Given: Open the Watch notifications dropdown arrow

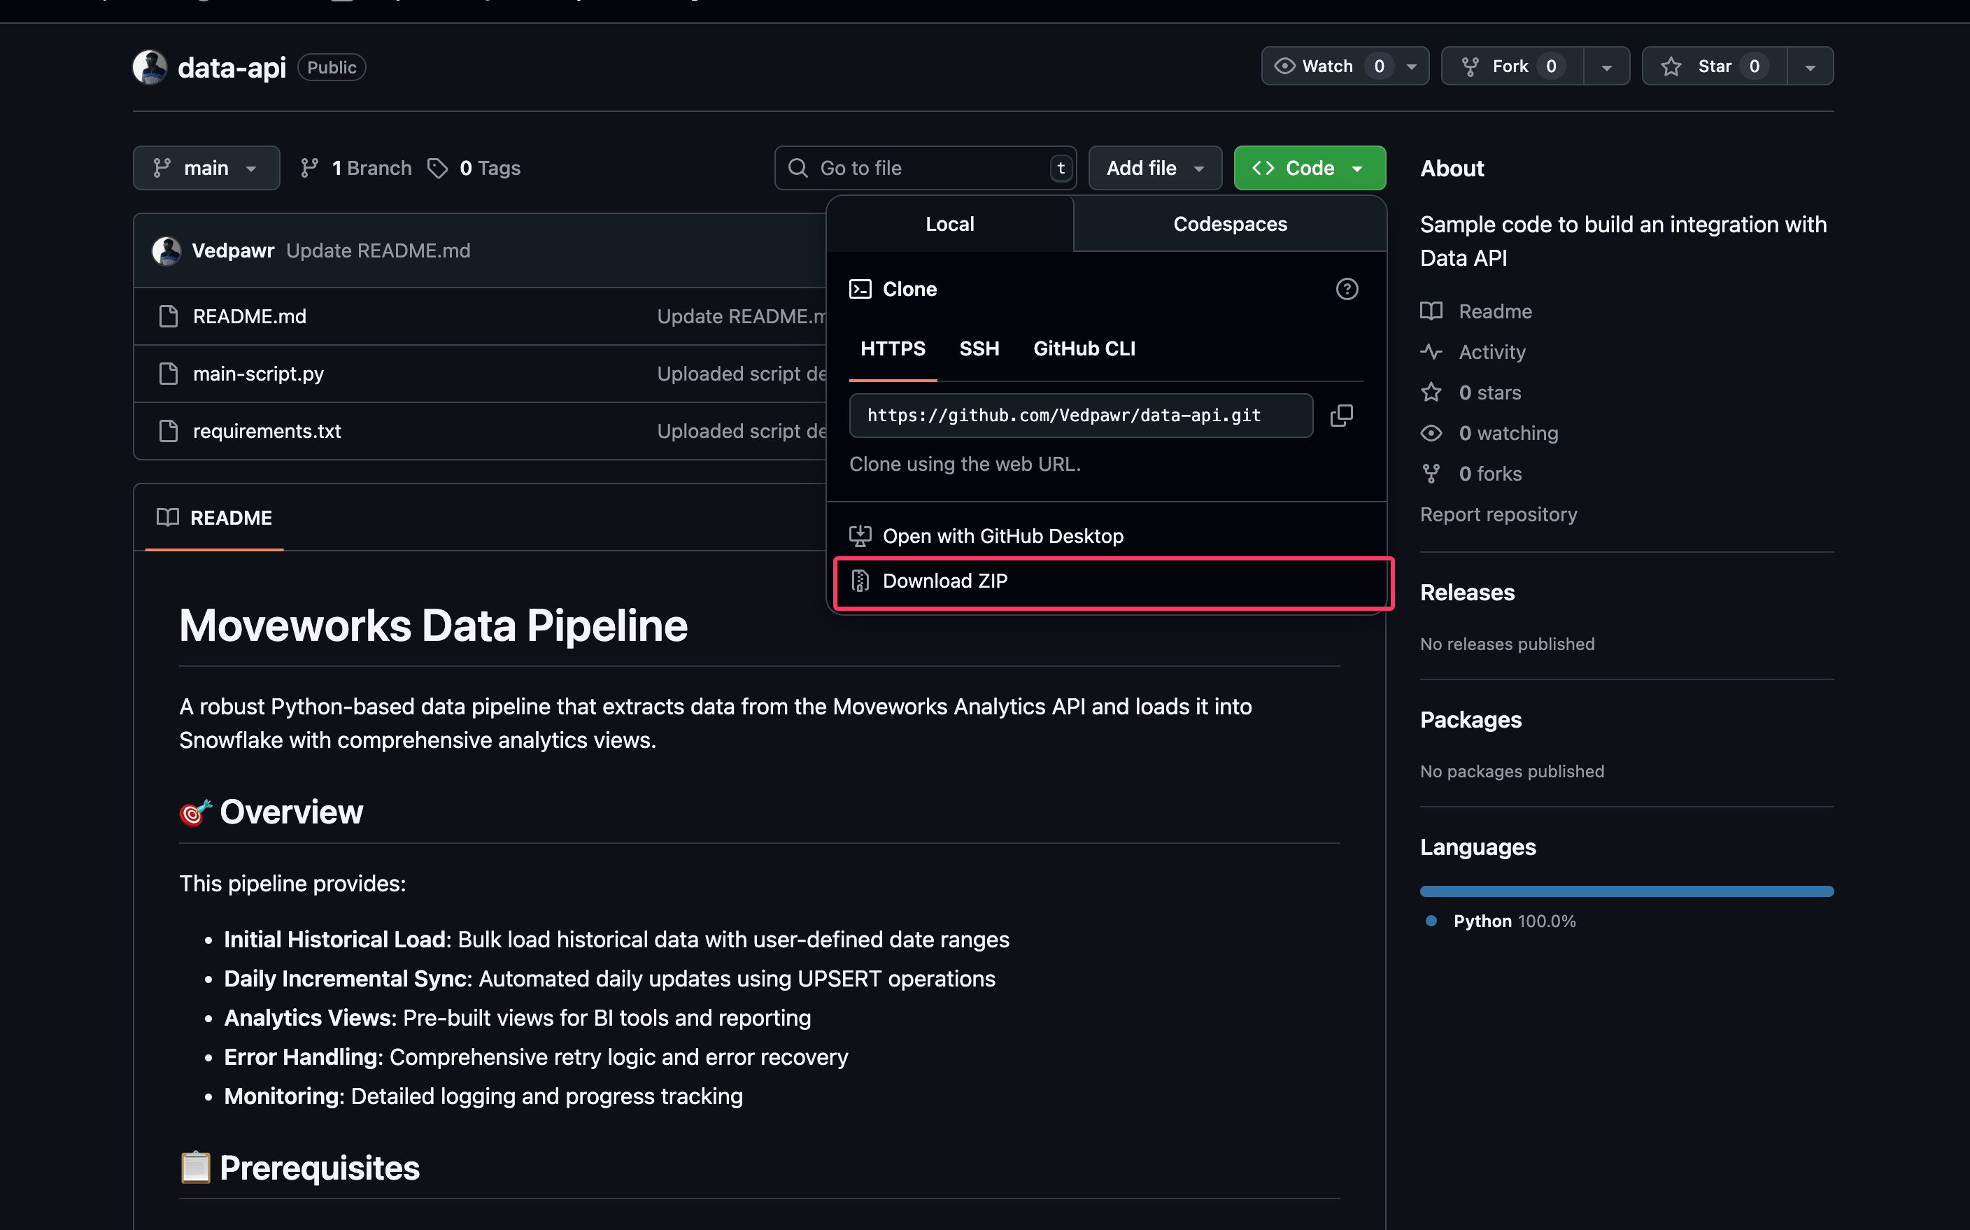Looking at the screenshot, I should click(1412, 66).
